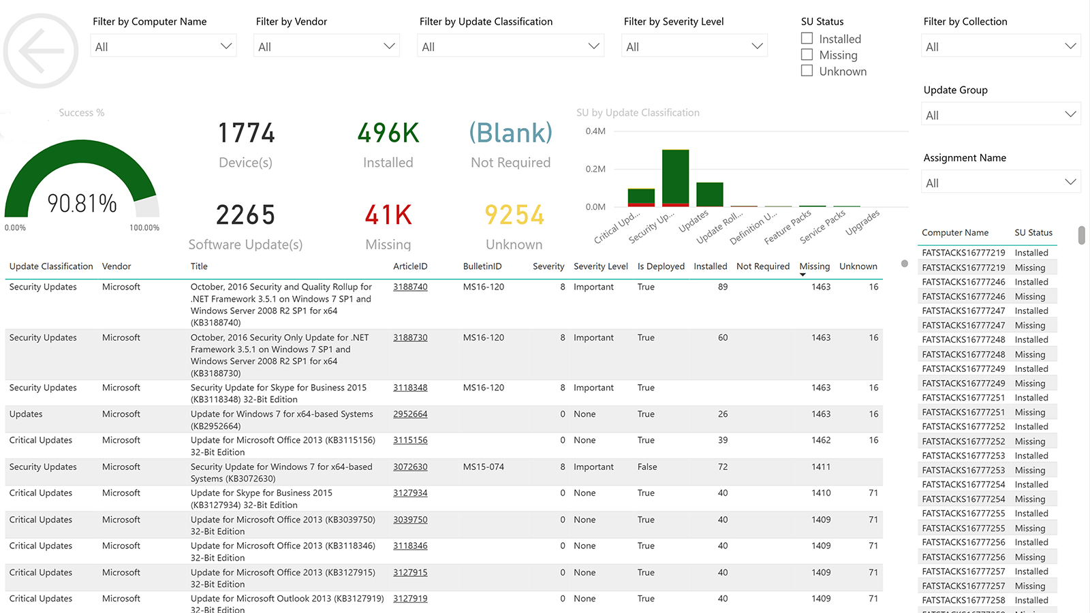
Task: Open ArticleID link 3118346
Action: (410, 546)
